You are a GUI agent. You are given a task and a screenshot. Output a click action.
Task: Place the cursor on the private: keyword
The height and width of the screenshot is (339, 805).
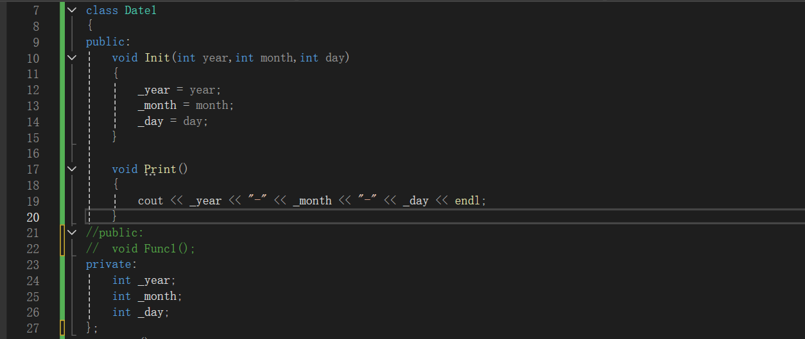[x=112, y=264]
